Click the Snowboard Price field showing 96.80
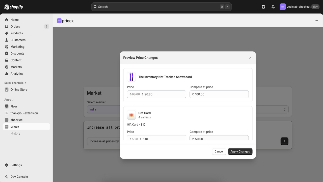Viewport: 323px width, 182px height. 156,94
